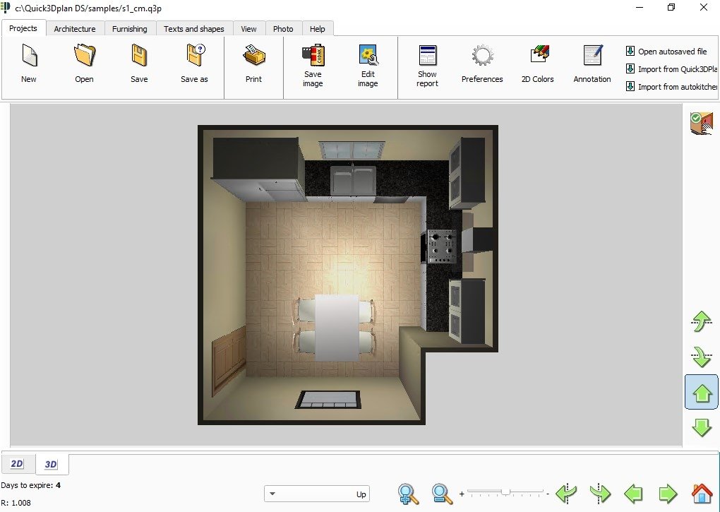Image resolution: width=720 pixels, height=512 pixels.
Task: Open the Help tab
Action: pos(318,28)
